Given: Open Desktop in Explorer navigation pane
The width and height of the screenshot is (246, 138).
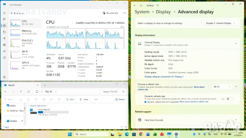Looking at the screenshot, I should coord(12,121).
